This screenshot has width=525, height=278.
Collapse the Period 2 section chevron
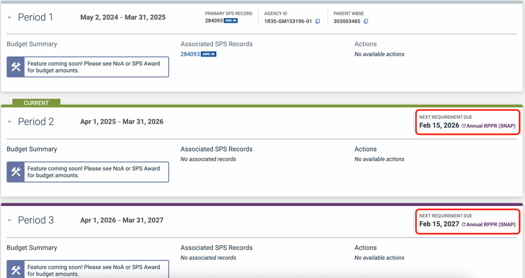pyautogui.click(x=10, y=122)
